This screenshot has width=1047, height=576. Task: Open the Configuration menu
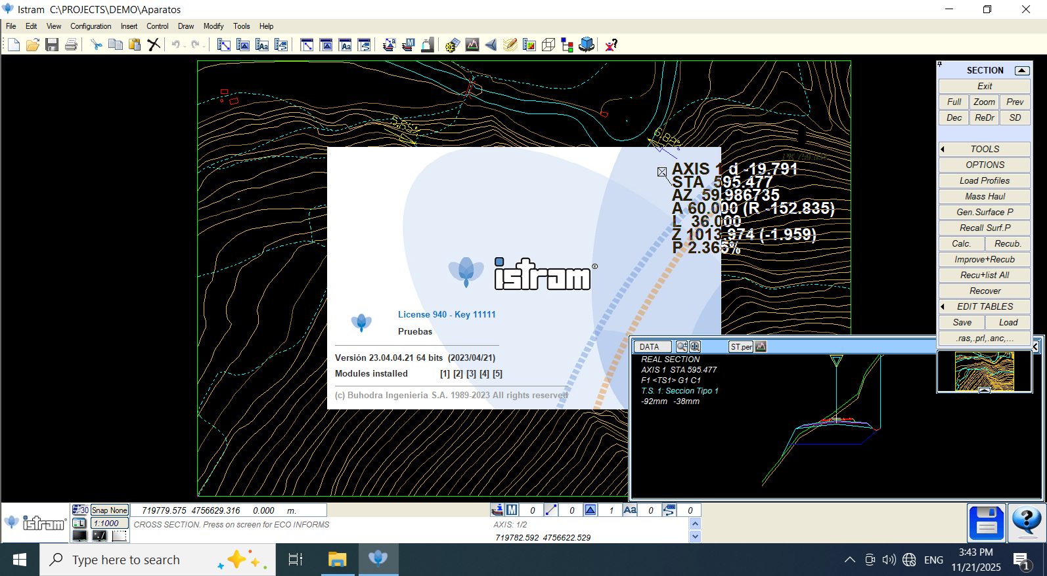point(91,26)
